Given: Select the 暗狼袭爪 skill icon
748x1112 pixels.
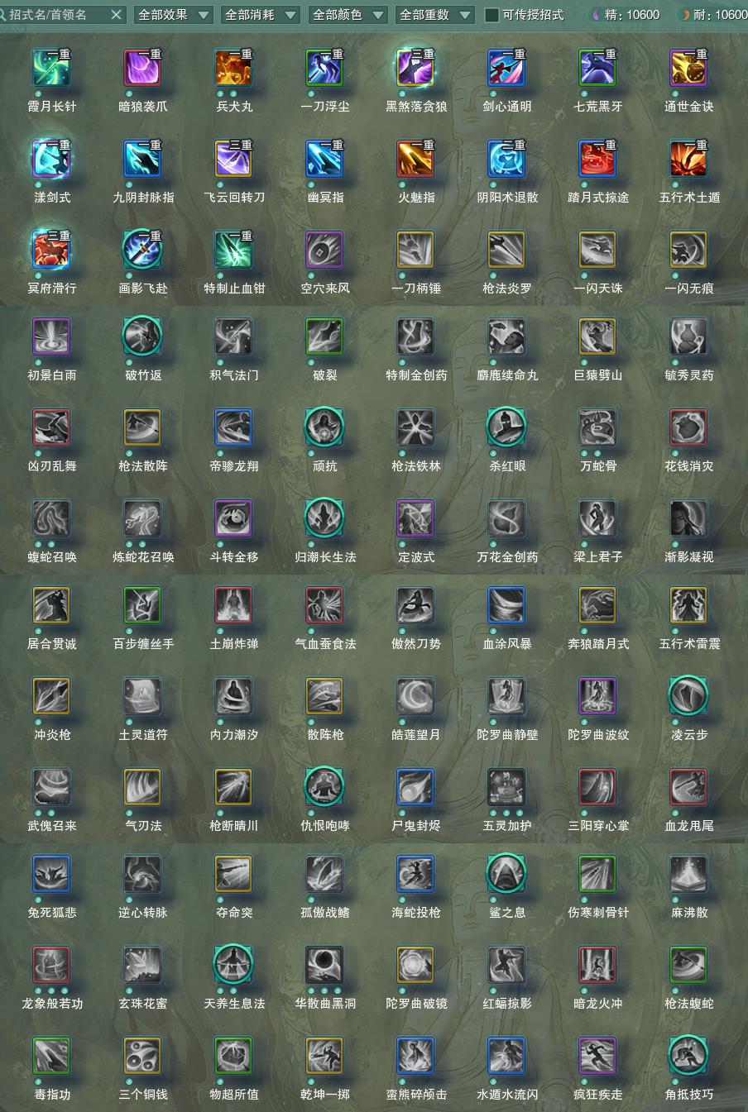Looking at the screenshot, I should click(142, 68).
